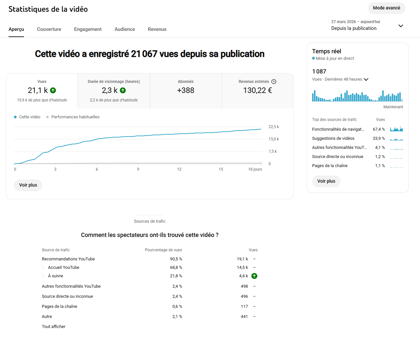Switch to the Audience tab
The width and height of the screenshot is (420, 341).
[125, 29]
